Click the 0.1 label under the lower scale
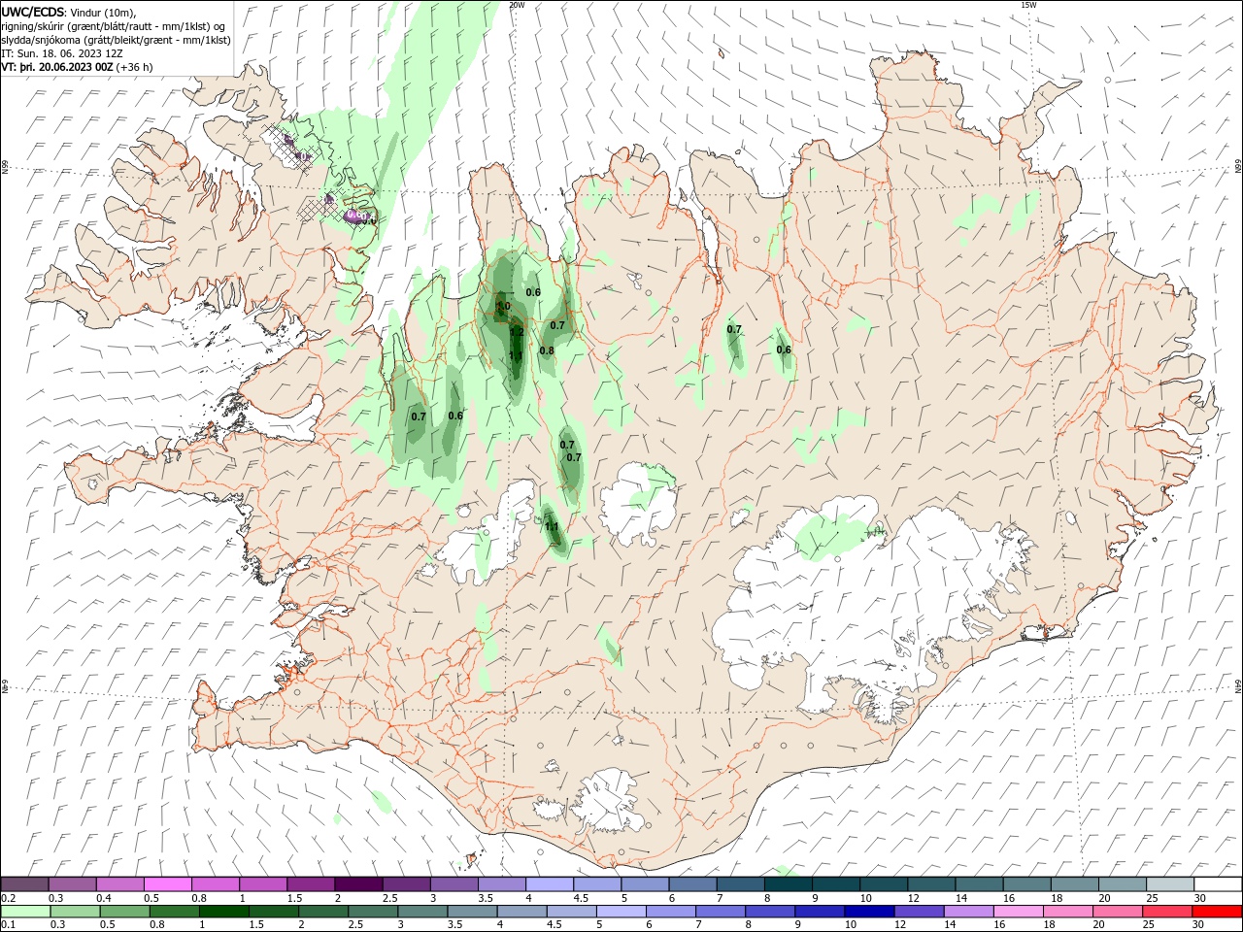This screenshot has width=1243, height=932. (x=9, y=925)
